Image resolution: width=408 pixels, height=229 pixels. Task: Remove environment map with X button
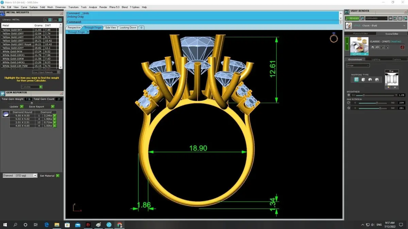click(395, 87)
